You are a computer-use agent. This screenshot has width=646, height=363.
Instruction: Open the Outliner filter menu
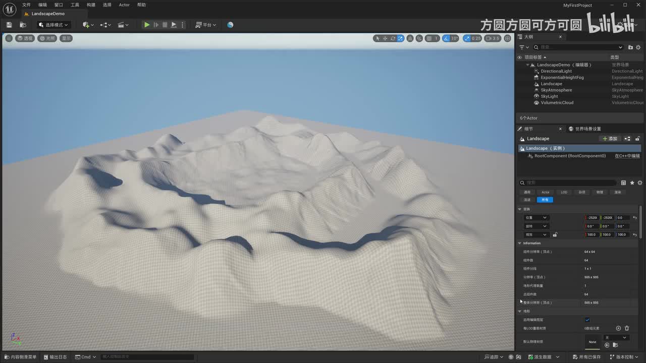coord(524,47)
